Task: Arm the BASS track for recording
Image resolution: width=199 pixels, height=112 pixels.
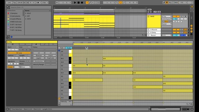Action: click(x=185, y=16)
